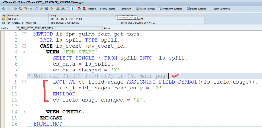This screenshot has width=262, height=128.
Task: Click the cs_data = ls_spfli line
Action: 83,64
